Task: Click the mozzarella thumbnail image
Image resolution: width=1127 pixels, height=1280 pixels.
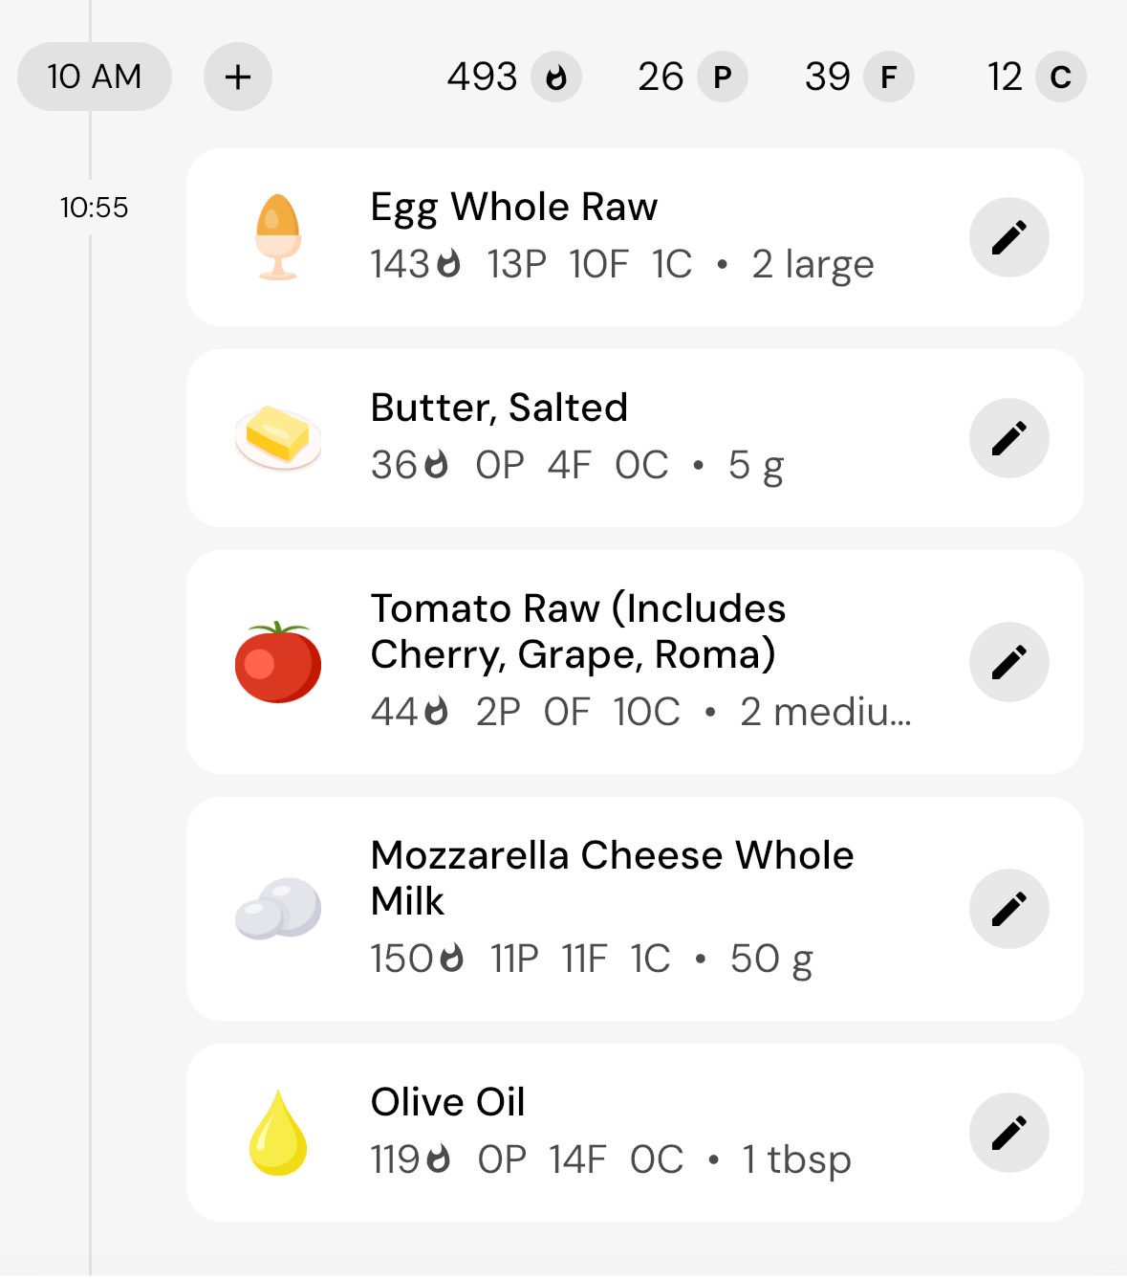Action: click(278, 909)
